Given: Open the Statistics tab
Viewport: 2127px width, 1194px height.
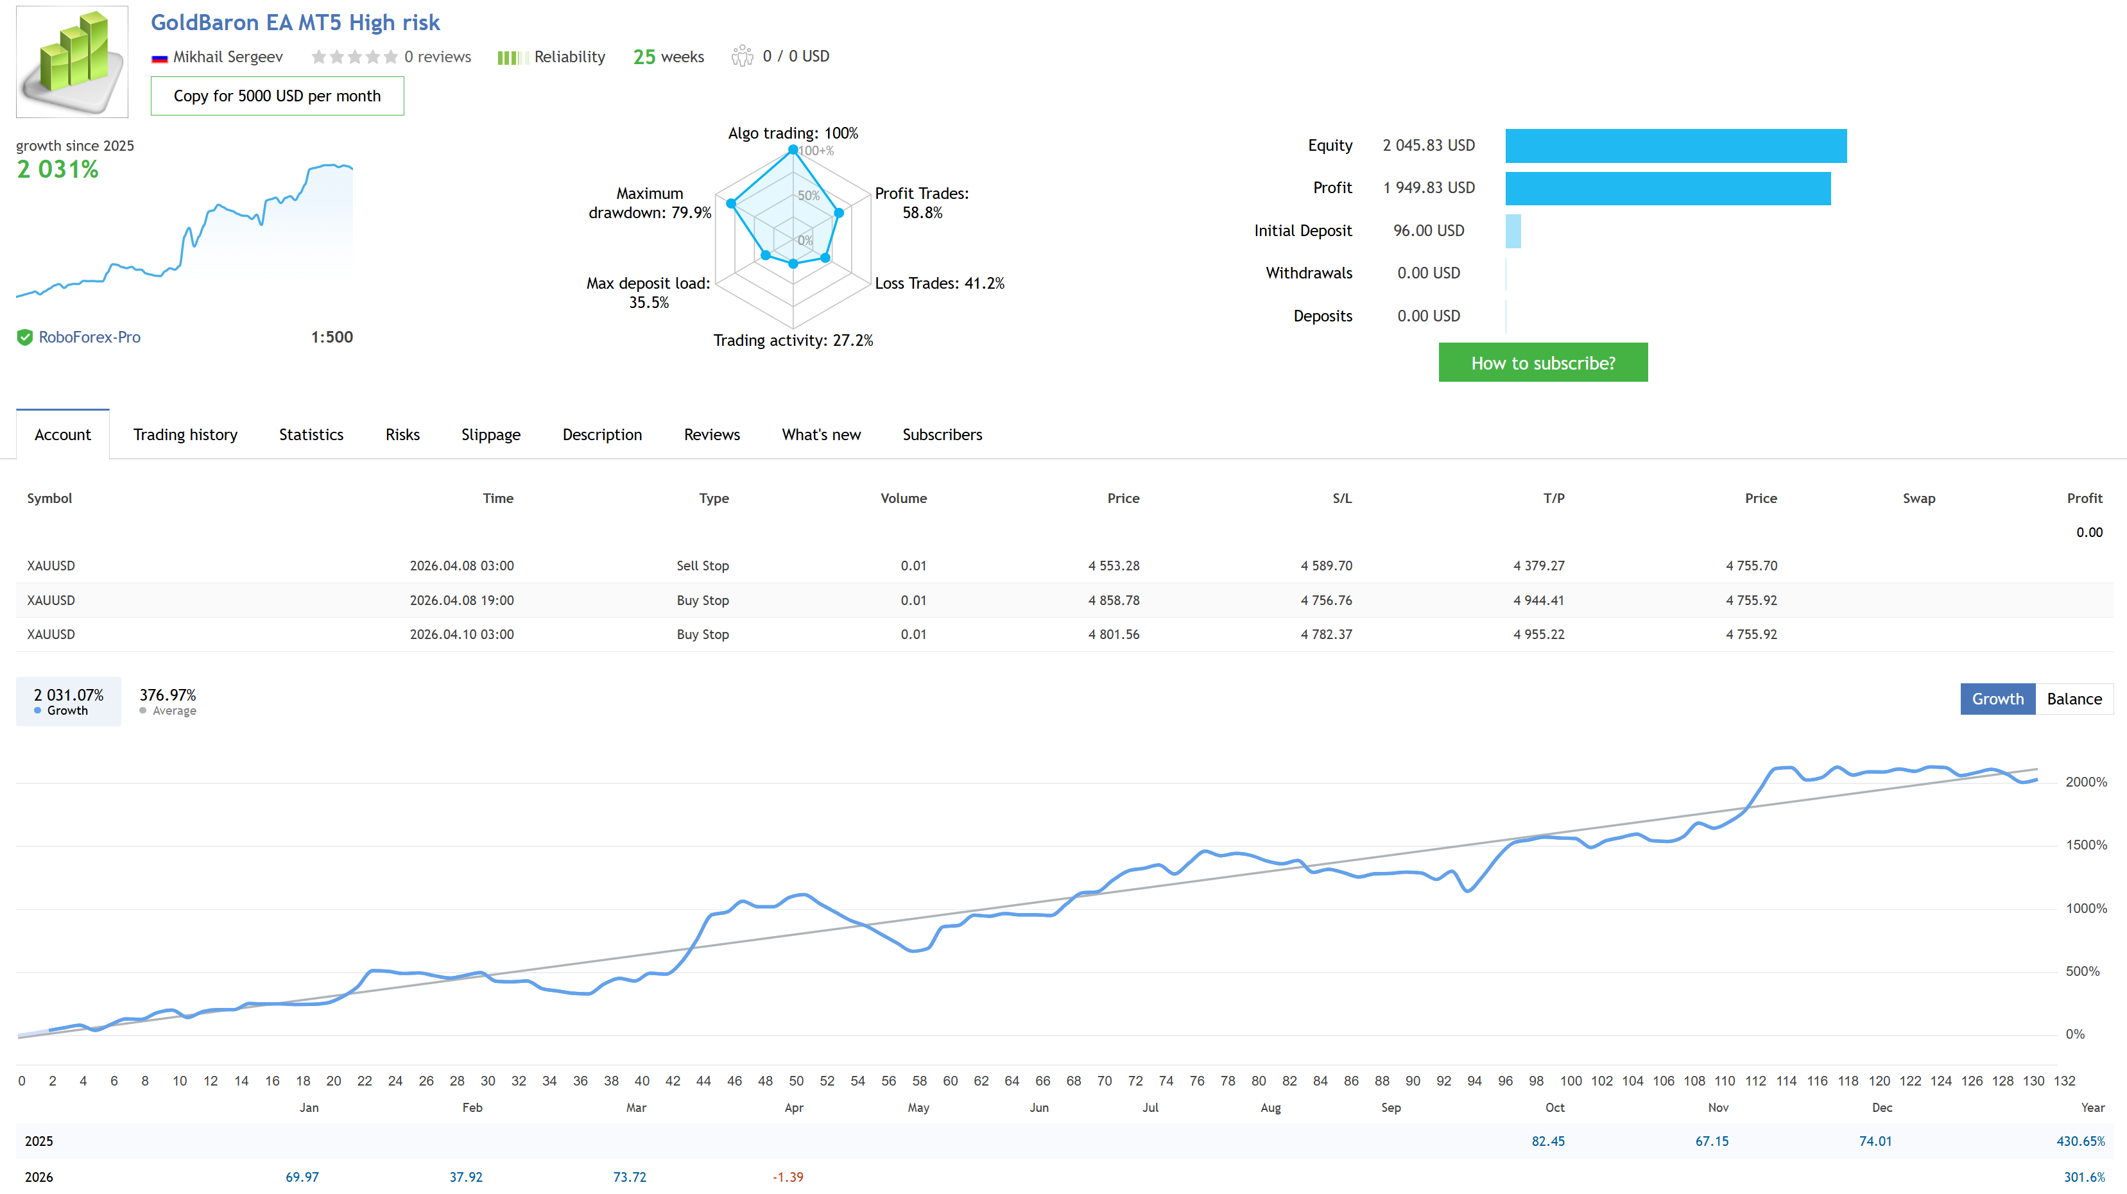Looking at the screenshot, I should click(x=311, y=435).
